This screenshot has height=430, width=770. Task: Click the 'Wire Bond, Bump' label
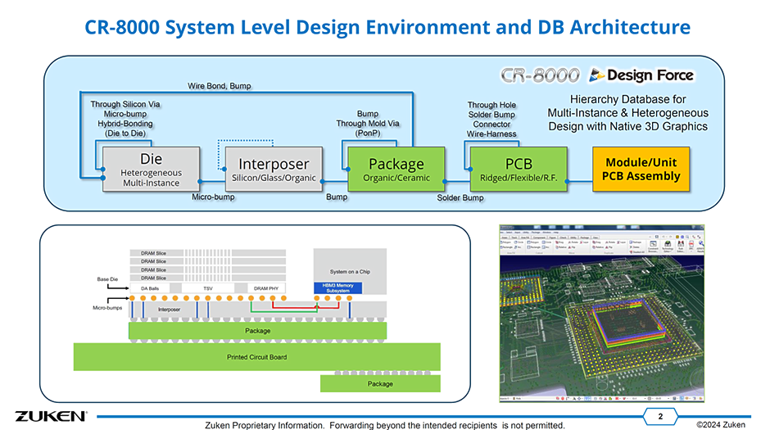click(219, 86)
